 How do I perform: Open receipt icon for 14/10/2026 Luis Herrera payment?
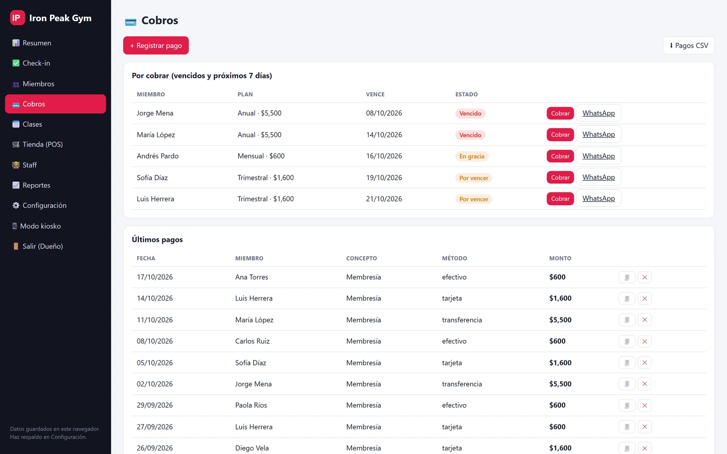click(627, 299)
